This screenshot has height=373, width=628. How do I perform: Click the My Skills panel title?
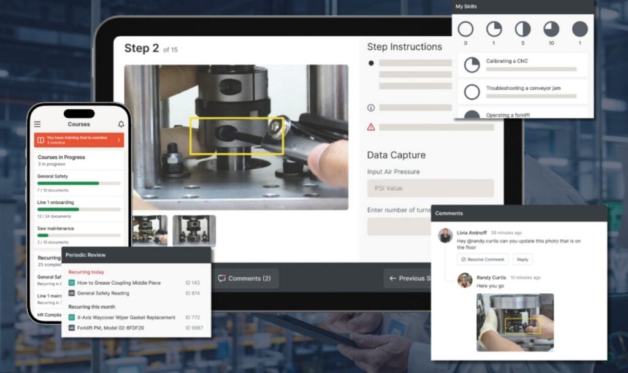pyautogui.click(x=466, y=6)
